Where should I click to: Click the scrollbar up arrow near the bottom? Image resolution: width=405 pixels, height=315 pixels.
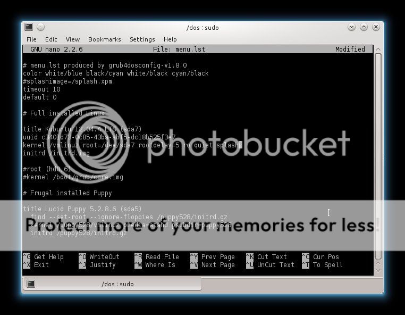tap(378, 263)
